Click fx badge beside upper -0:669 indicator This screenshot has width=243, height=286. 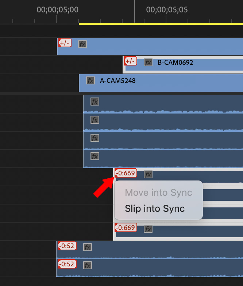coord(148,174)
